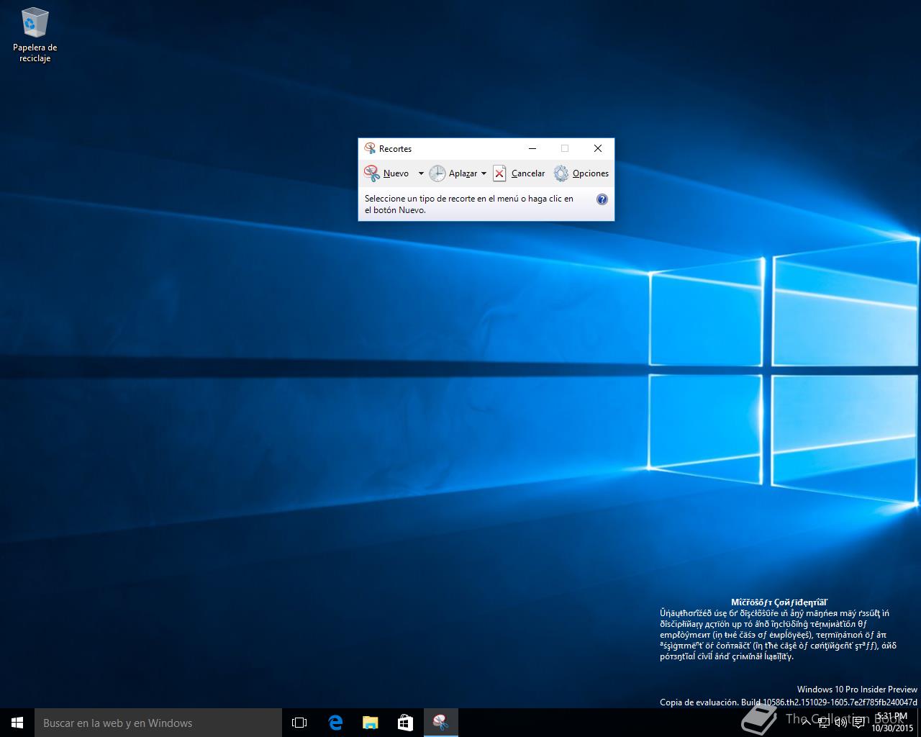This screenshot has width=921, height=737.
Task: Open the Windows Start menu
Action: click(17, 723)
